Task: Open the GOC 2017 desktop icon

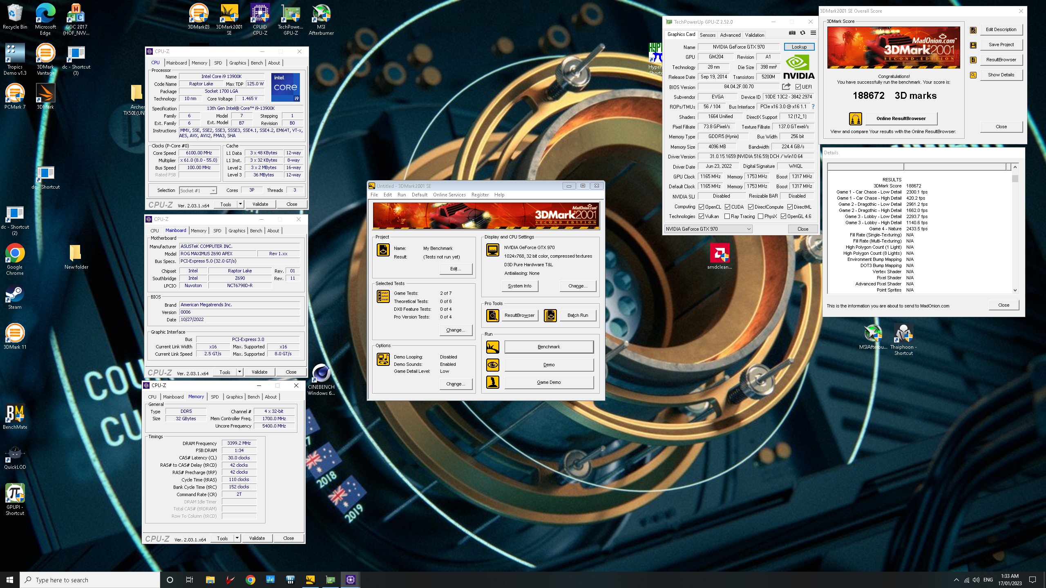Action: coord(76,19)
